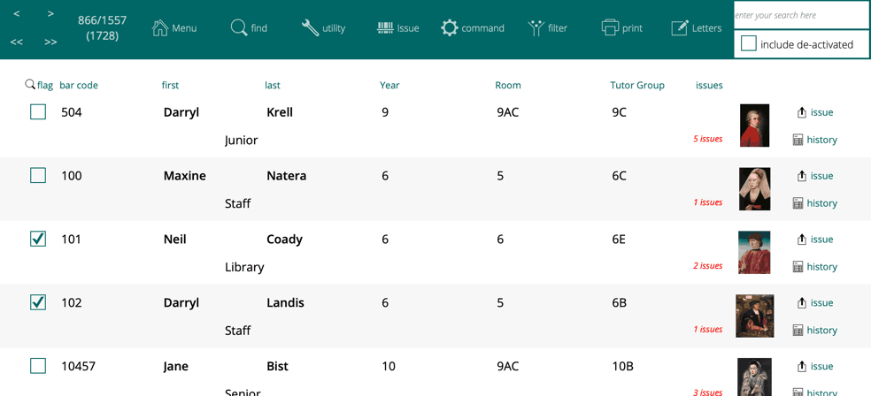Viewport: 871px width, 396px height.
Task: Open the Menu home icon
Action: (x=160, y=28)
